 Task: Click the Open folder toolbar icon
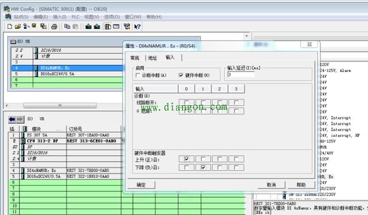(x=18, y=26)
